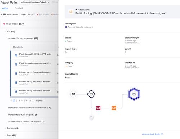Click the High Impact diamond icon
The width and height of the screenshot is (180, 139).
click(4, 24)
